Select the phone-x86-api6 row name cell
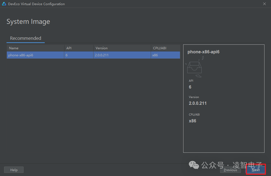The height and width of the screenshot is (176, 271). click(x=36, y=55)
